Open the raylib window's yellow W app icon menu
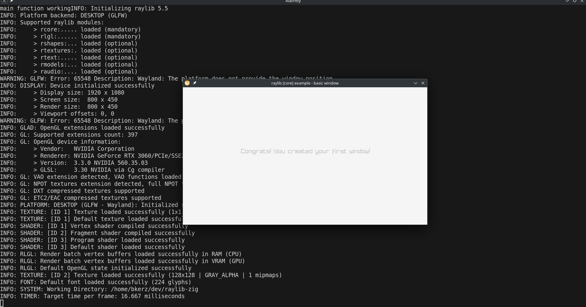Screen dimensions: 586x307 [x=187, y=83]
